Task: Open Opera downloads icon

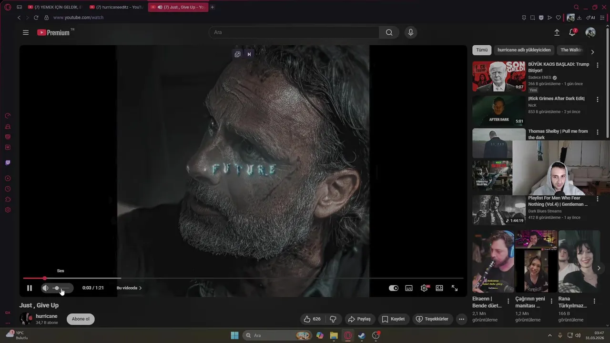Action: 579,18
